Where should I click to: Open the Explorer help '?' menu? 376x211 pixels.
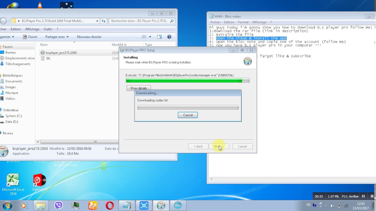click(x=57, y=29)
